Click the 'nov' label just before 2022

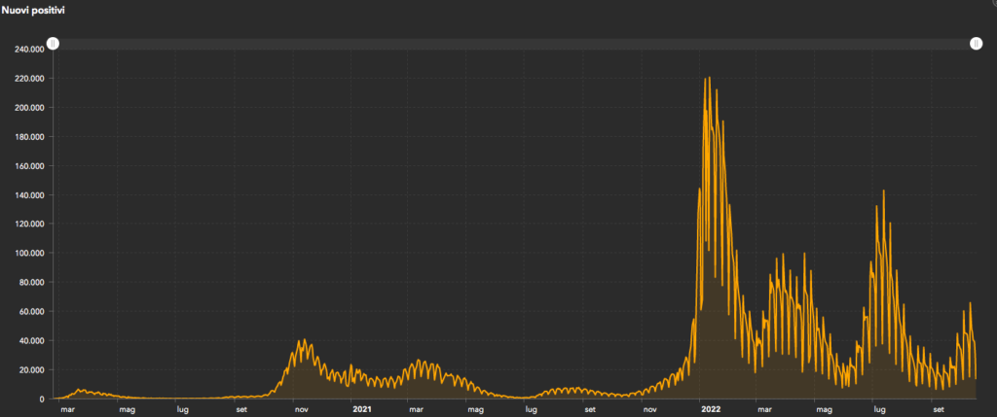650,410
